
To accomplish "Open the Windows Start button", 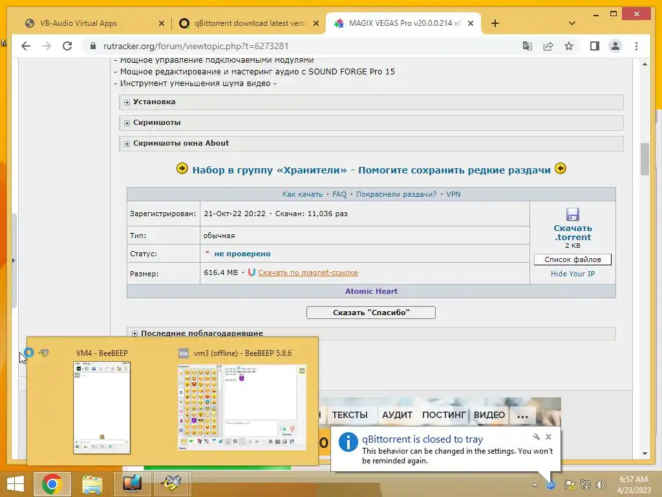I will 16,484.
